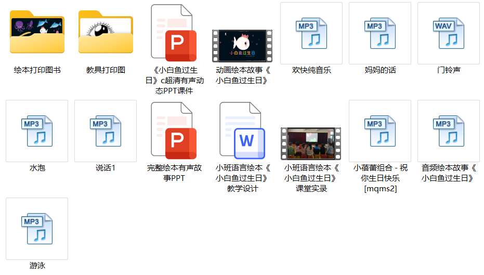The image size is (484, 275).
Task: Click the 游泳 MP3 icon
Action: (37, 228)
